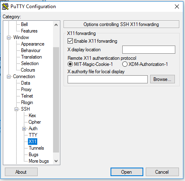Image resolution: width=185 pixels, height=181 pixels.
Task: Expand the Auth tree node
Action: click(24, 129)
